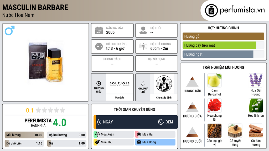
Task: Click the Gỗ tuyết tùng cedarwood image
Action: tap(235, 131)
